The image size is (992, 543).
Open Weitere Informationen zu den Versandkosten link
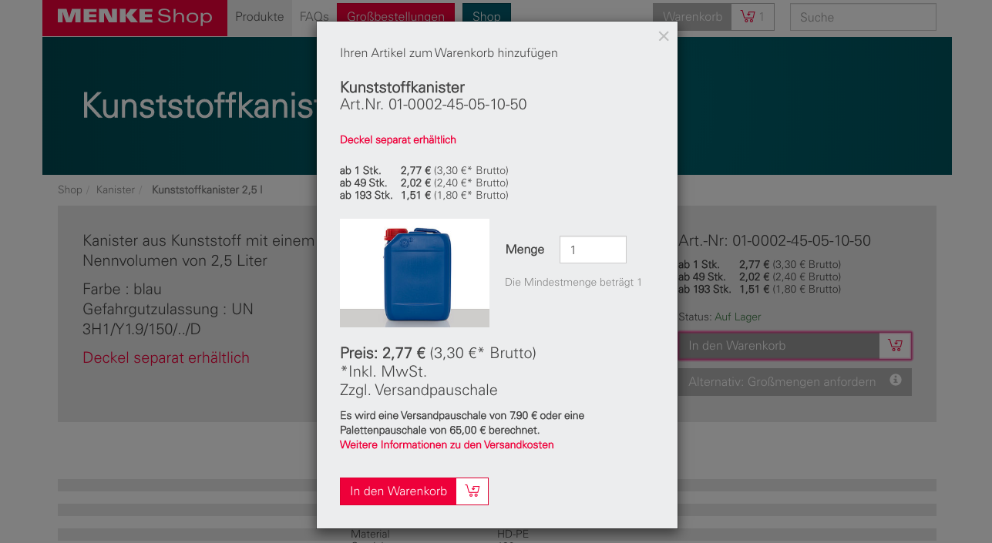coord(446,445)
